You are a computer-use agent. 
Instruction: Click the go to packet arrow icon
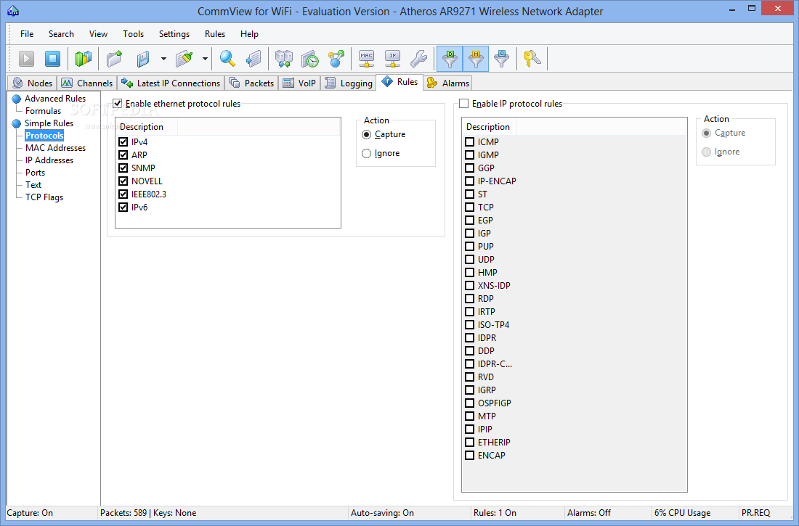pyautogui.click(x=254, y=59)
